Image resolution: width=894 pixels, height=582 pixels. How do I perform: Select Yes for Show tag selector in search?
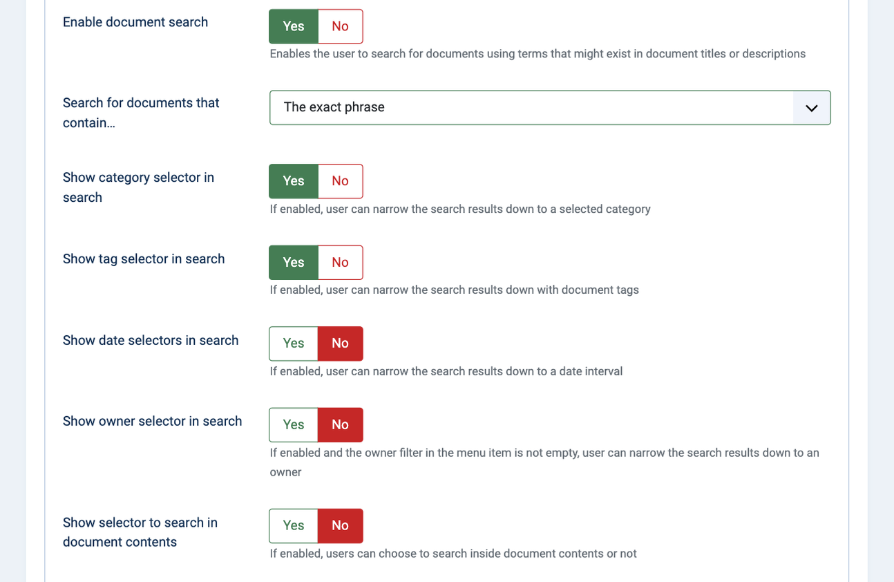(x=294, y=263)
